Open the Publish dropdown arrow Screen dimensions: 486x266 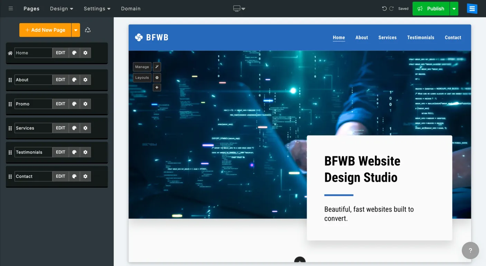coord(454,8)
